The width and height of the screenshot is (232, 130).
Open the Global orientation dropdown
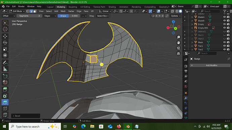pyautogui.click(x=105, y=11)
